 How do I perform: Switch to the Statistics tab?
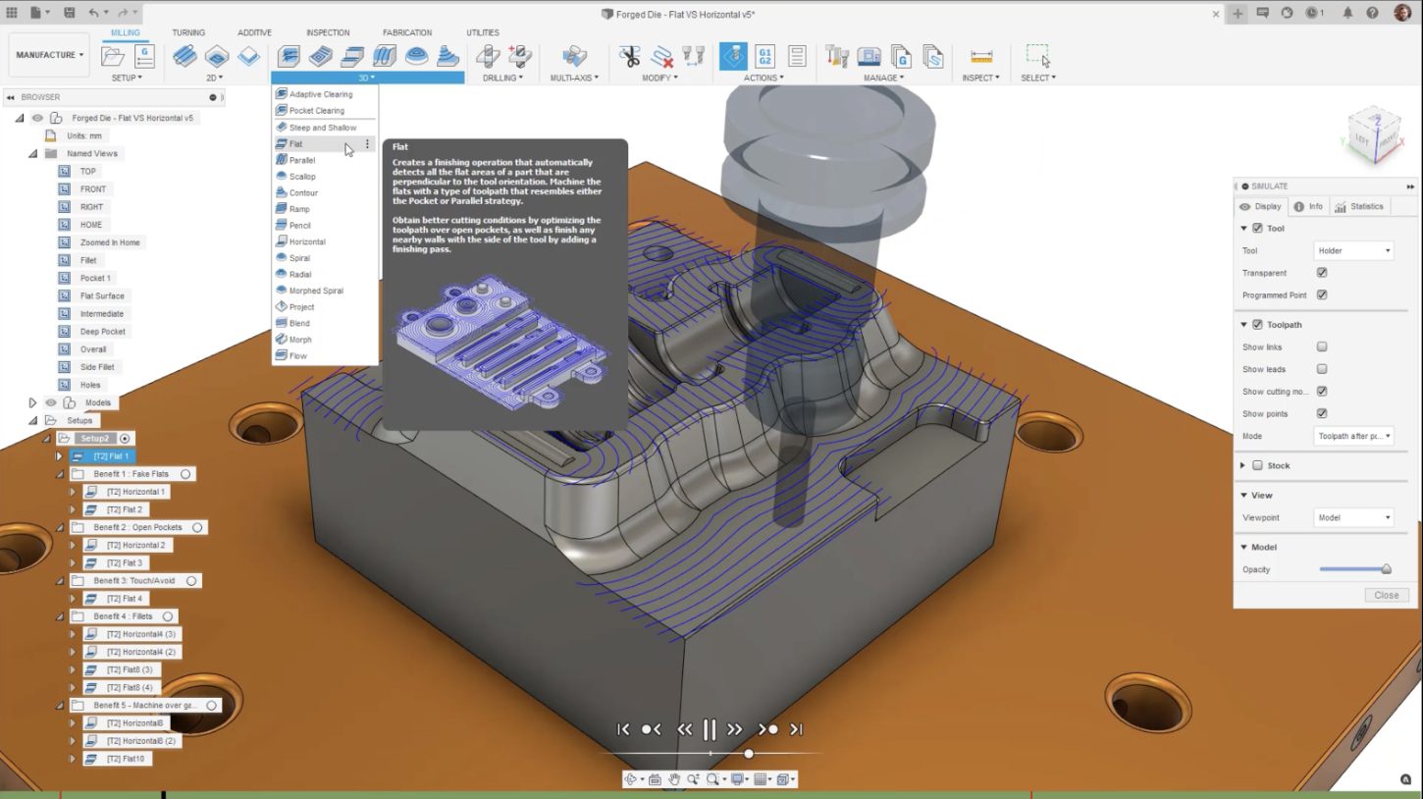point(1359,207)
